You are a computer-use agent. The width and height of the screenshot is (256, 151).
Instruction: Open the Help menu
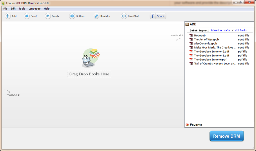click(x=47, y=9)
